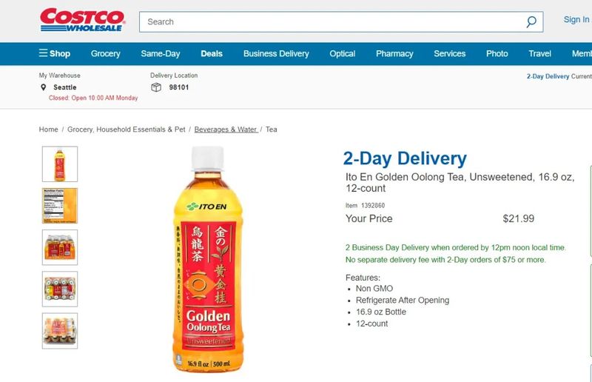Viewport: 592px width, 382px height.
Task: Click the main Golden Oolong Tea image
Action: coord(207,259)
